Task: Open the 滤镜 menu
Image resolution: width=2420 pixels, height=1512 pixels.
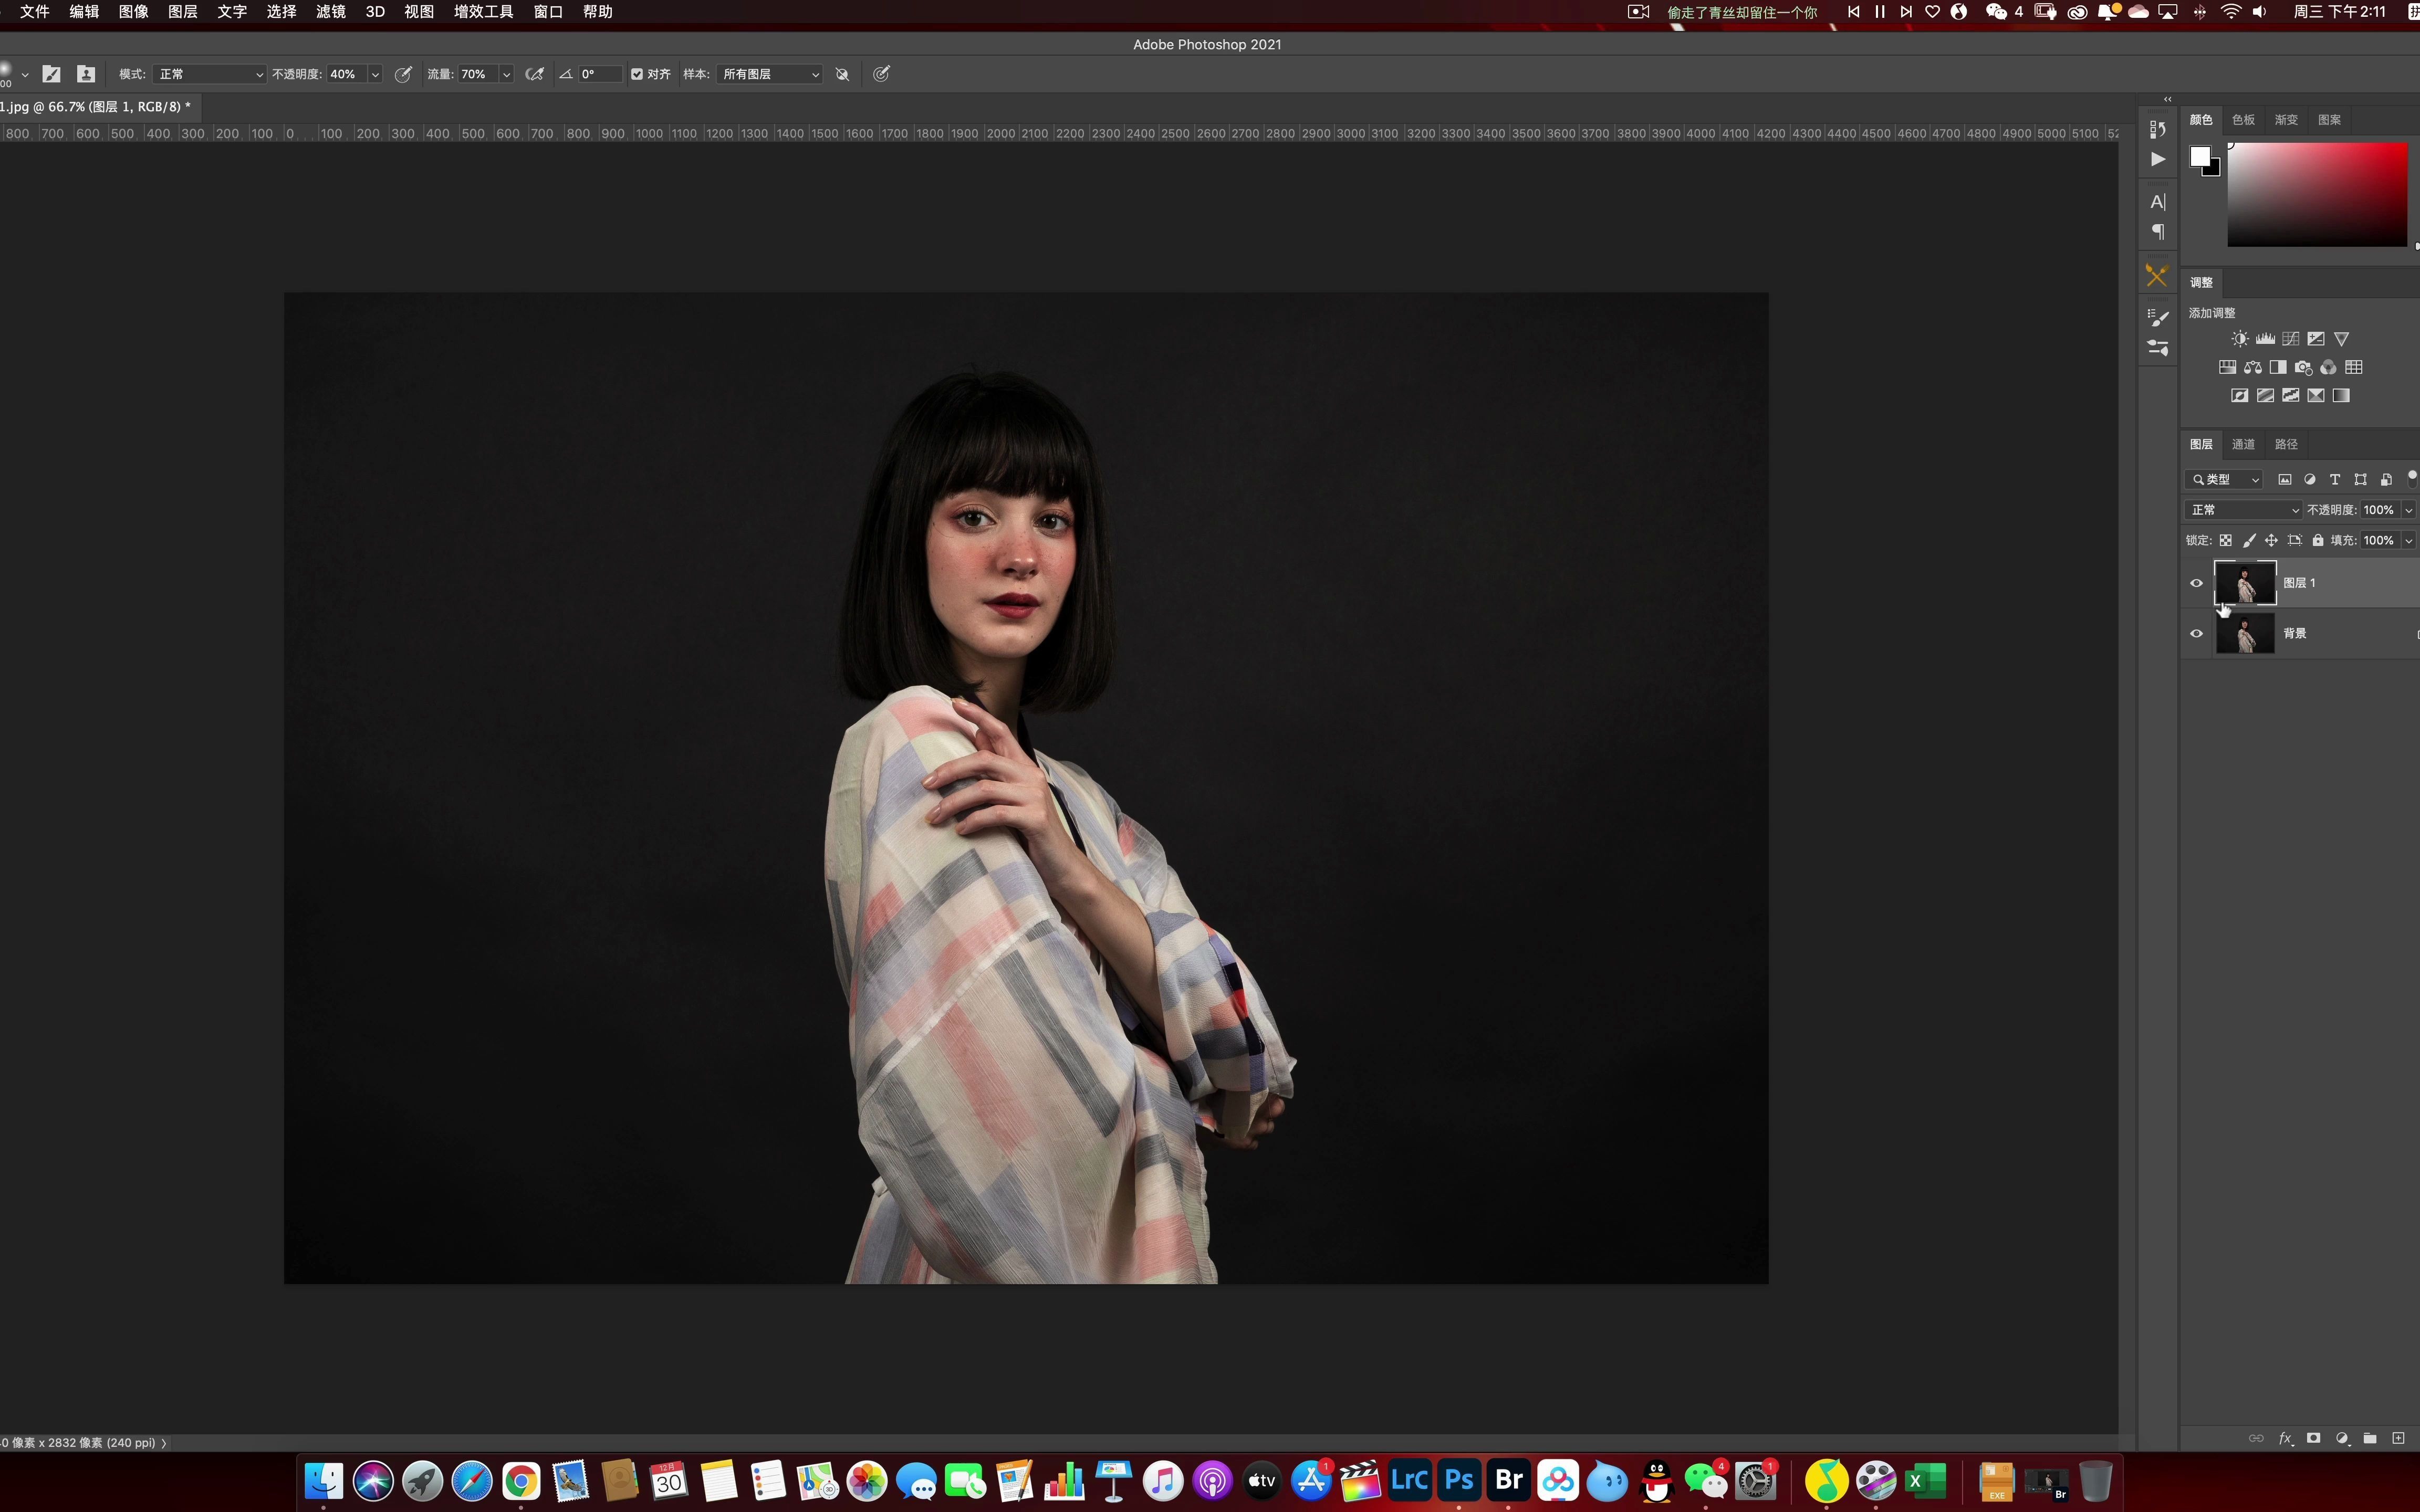Action: coord(331,12)
